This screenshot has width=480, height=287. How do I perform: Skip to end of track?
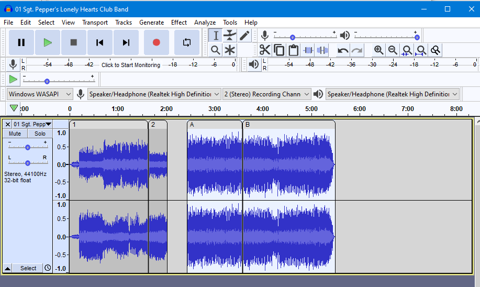click(x=126, y=42)
